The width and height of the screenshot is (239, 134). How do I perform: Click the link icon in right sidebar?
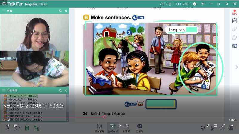click(235, 29)
